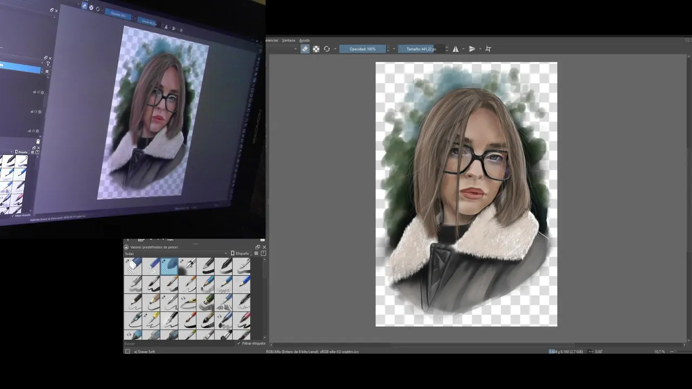Click the reload original preset icon
This screenshot has height=389, width=692.
coord(327,49)
